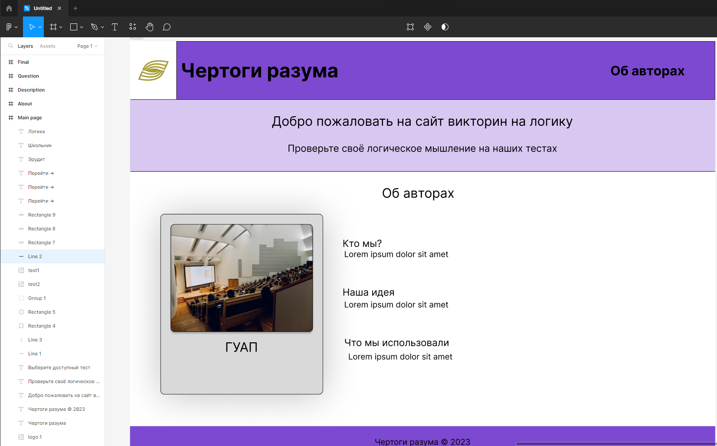Select the Hand tool
The height and width of the screenshot is (446, 717).
(150, 27)
